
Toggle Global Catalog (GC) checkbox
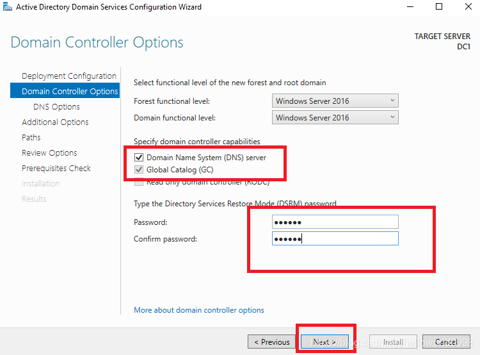coord(139,170)
